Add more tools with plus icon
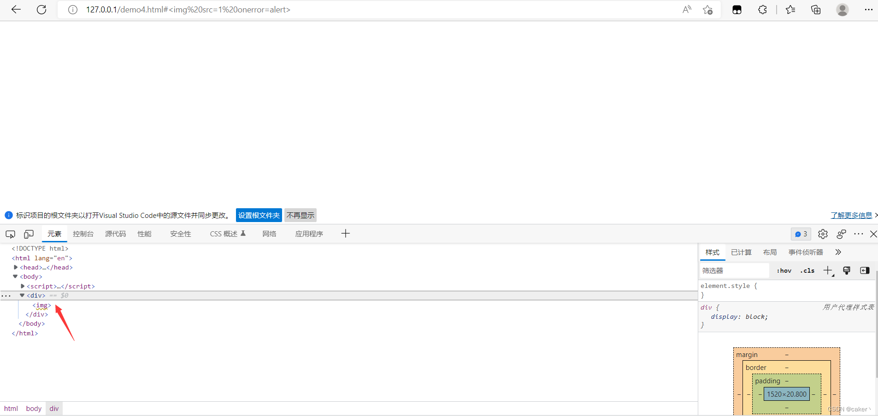 point(346,234)
